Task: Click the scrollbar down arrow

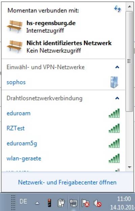Action: 130,167
